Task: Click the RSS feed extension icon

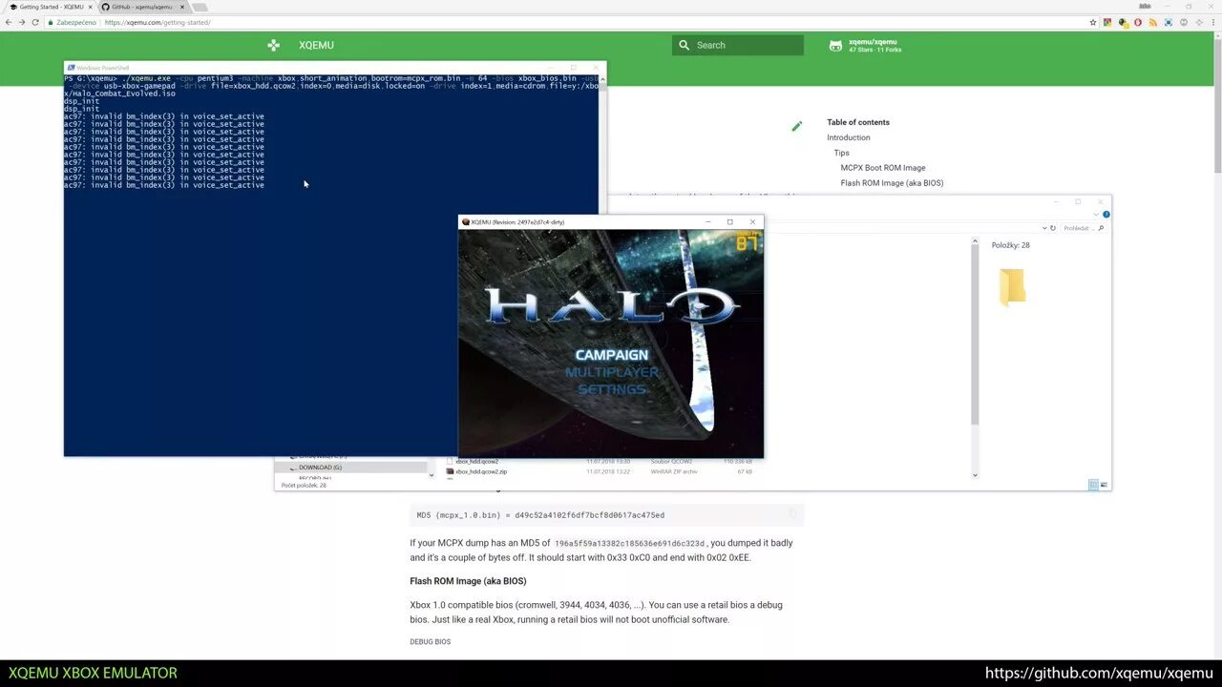Action: [x=1153, y=22]
